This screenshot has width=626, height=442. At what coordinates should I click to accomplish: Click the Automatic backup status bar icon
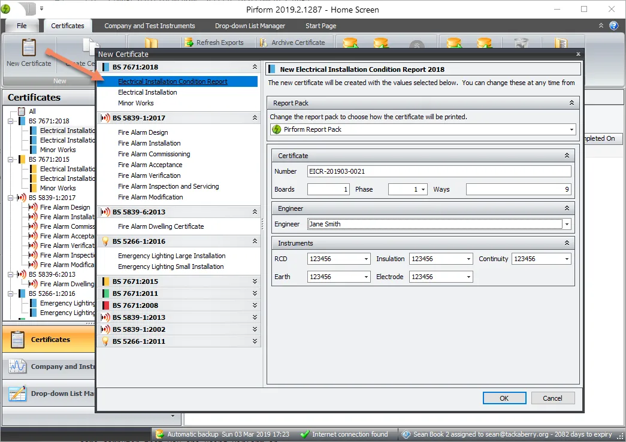161,434
